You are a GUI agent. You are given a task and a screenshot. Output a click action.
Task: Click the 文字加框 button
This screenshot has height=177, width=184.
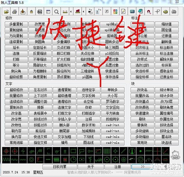(x=65, y=137)
